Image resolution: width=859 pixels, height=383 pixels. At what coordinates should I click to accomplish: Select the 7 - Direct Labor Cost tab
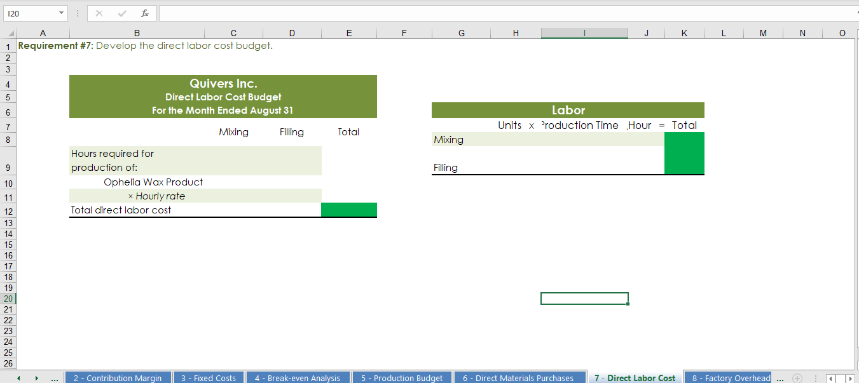[x=635, y=378]
